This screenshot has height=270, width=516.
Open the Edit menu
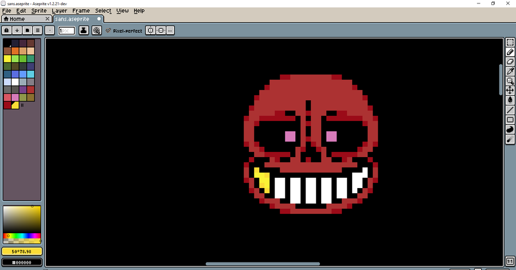coord(21,11)
